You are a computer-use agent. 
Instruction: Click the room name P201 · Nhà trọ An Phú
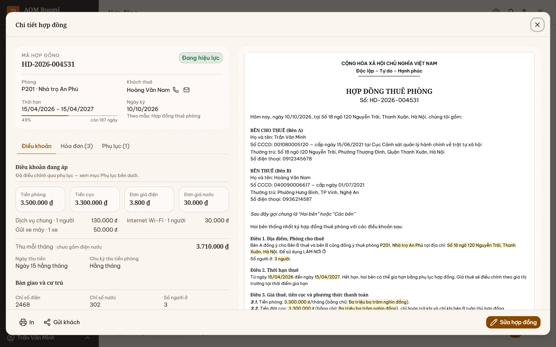(50, 89)
